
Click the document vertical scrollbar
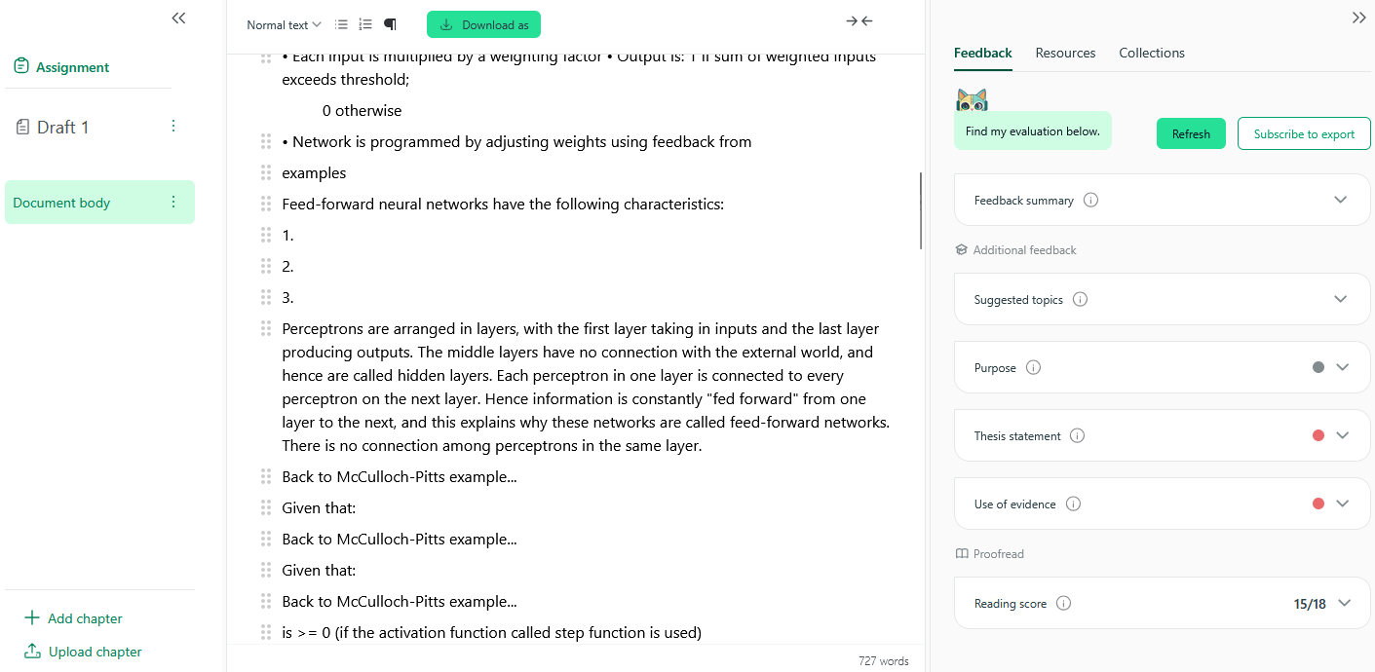(921, 210)
